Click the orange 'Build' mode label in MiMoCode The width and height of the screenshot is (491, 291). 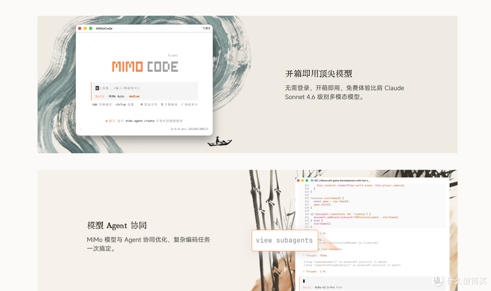(x=100, y=96)
